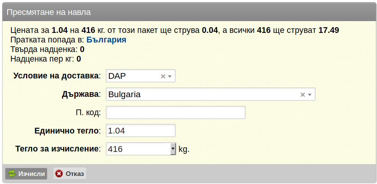377x184 pixels.
Task: Expand the Условие на доставка dropdown arrow
Action: coord(170,76)
